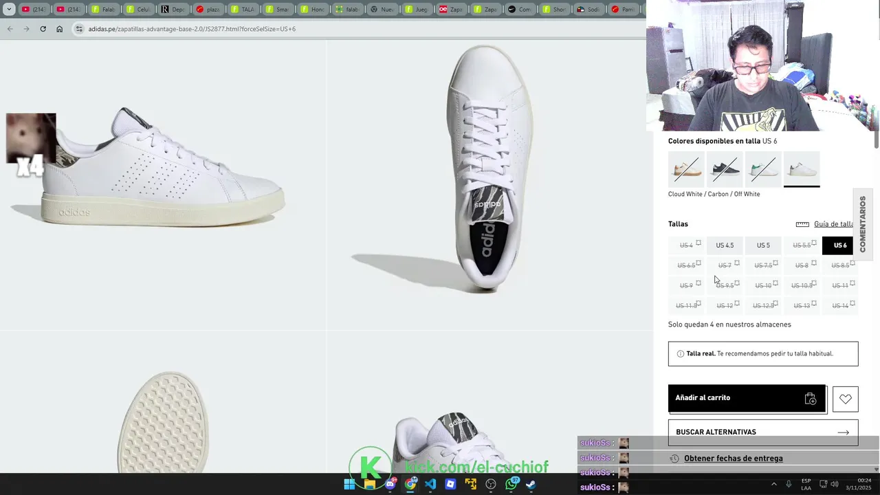The width and height of the screenshot is (880, 495).
Task: Open WhatsApp from the taskbar
Action: pos(511,484)
